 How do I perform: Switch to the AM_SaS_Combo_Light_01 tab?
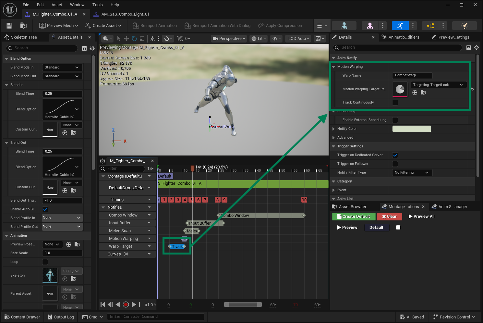(x=125, y=14)
